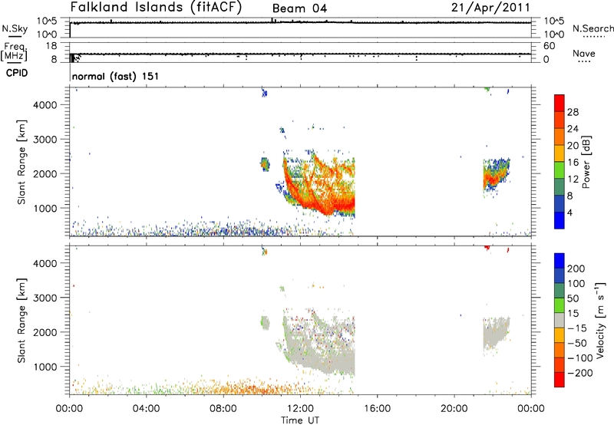This screenshot has width=614, height=425.
Task: Click the small echo patch near 10:00 in power panel
Action: 265,164
